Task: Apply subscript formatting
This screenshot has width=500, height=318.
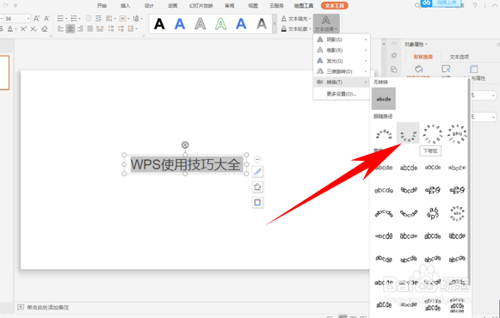Action: tap(34, 29)
